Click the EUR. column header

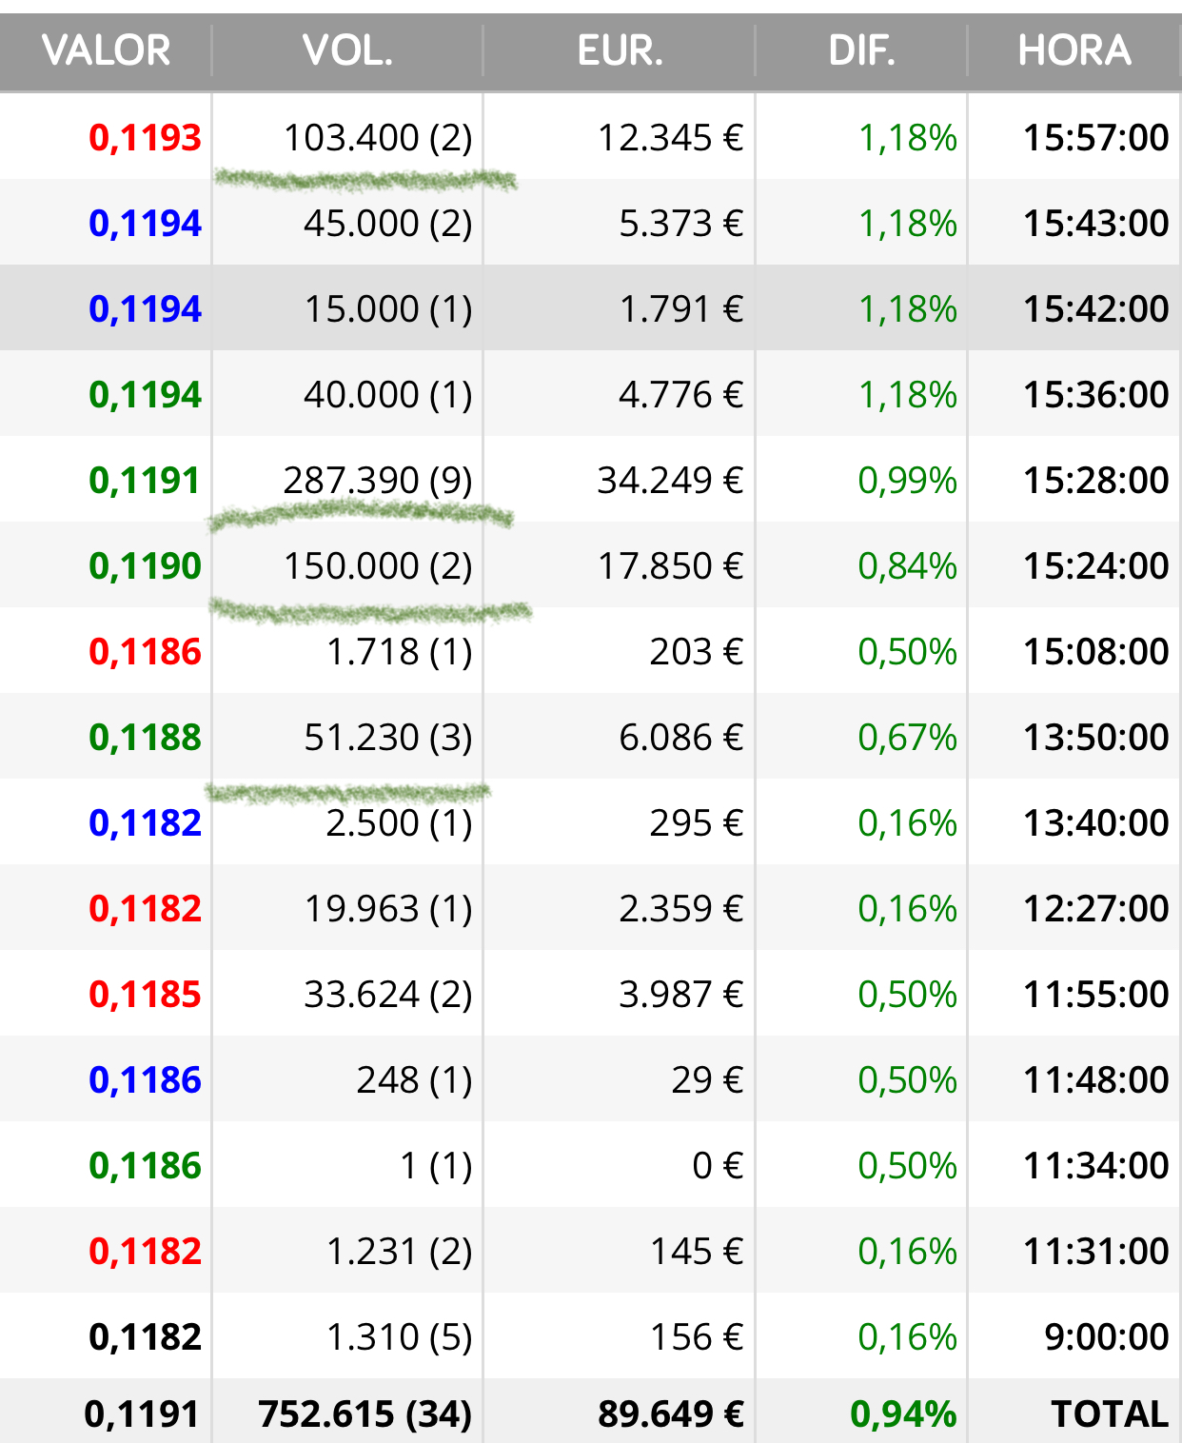[620, 50]
